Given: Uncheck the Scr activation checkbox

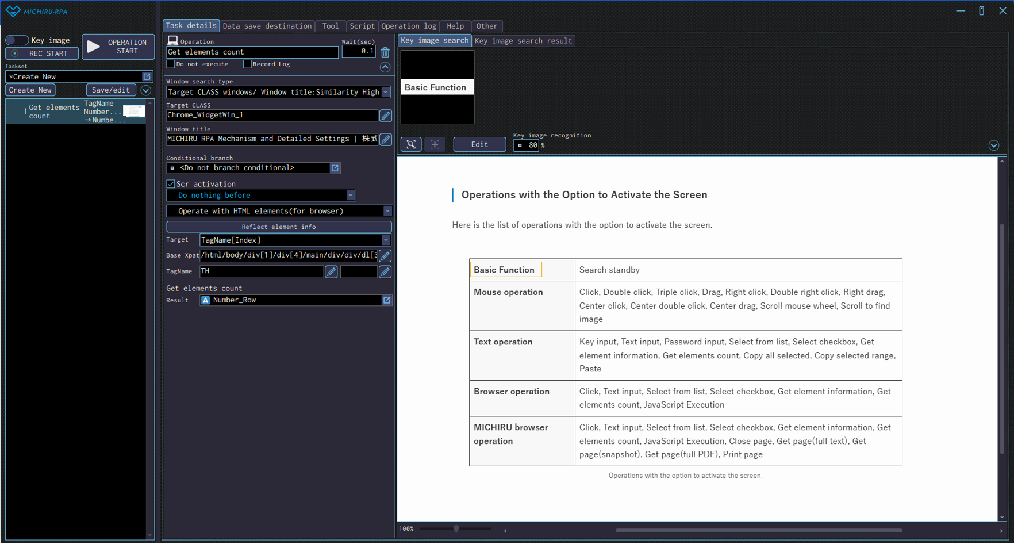Looking at the screenshot, I should pos(171,184).
